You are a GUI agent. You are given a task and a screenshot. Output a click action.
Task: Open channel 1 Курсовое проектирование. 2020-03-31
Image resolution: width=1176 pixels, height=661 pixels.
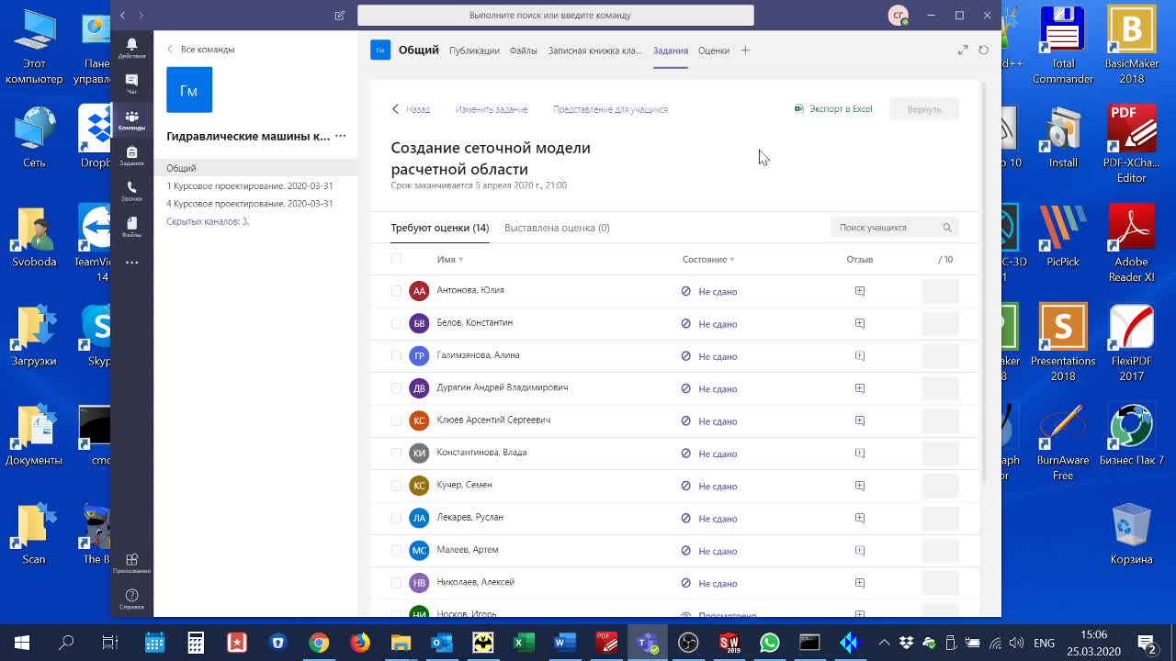coord(250,185)
